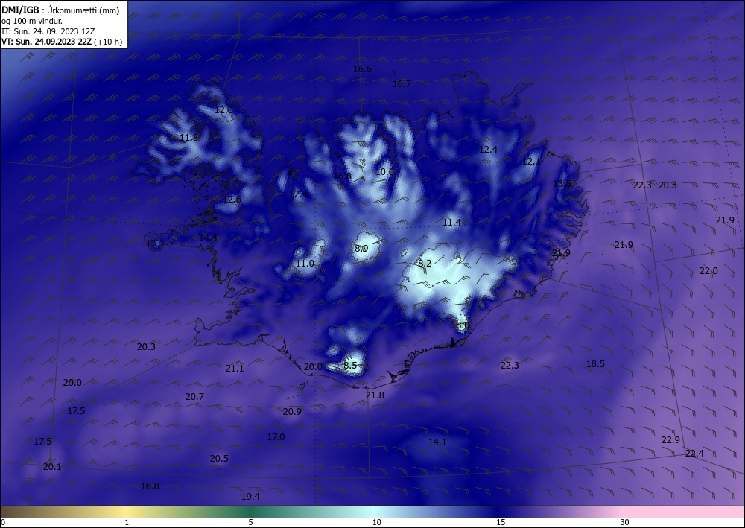This screenshot has width=745, height=528.
Task: Select the 14.4 value label
Action: tap(208, 238)
